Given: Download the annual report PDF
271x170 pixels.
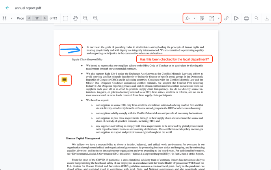Looking at the screenshot, I should [267, 18].
